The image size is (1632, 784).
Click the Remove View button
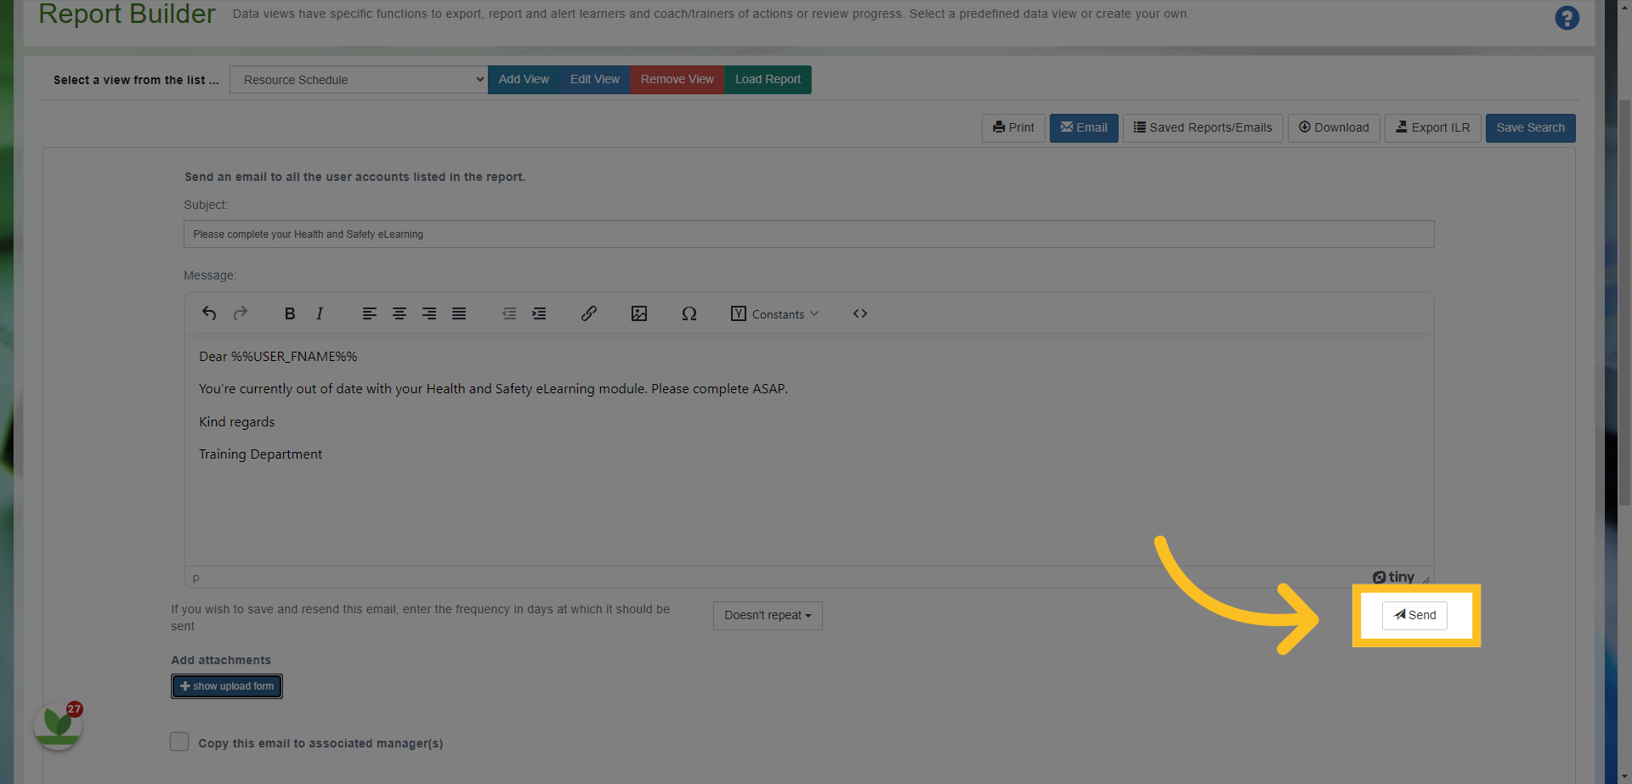(677, 79)
